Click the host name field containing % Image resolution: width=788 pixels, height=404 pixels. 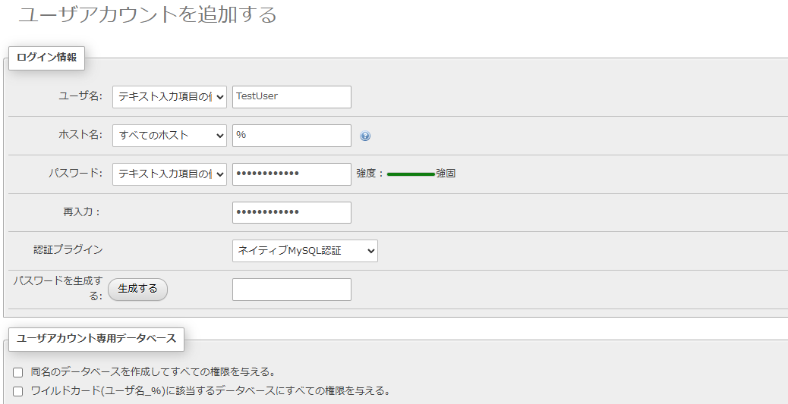coord(292,136)
